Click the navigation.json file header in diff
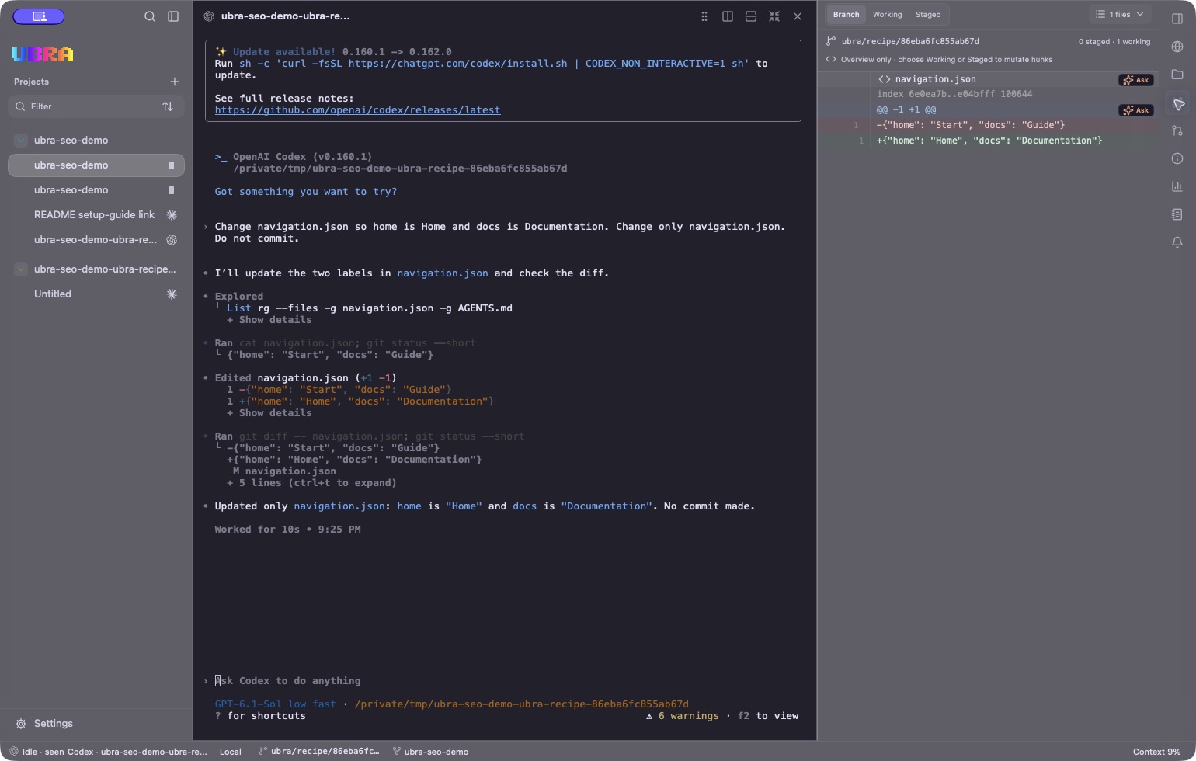The image size is (1196, 761). [935, 79]
